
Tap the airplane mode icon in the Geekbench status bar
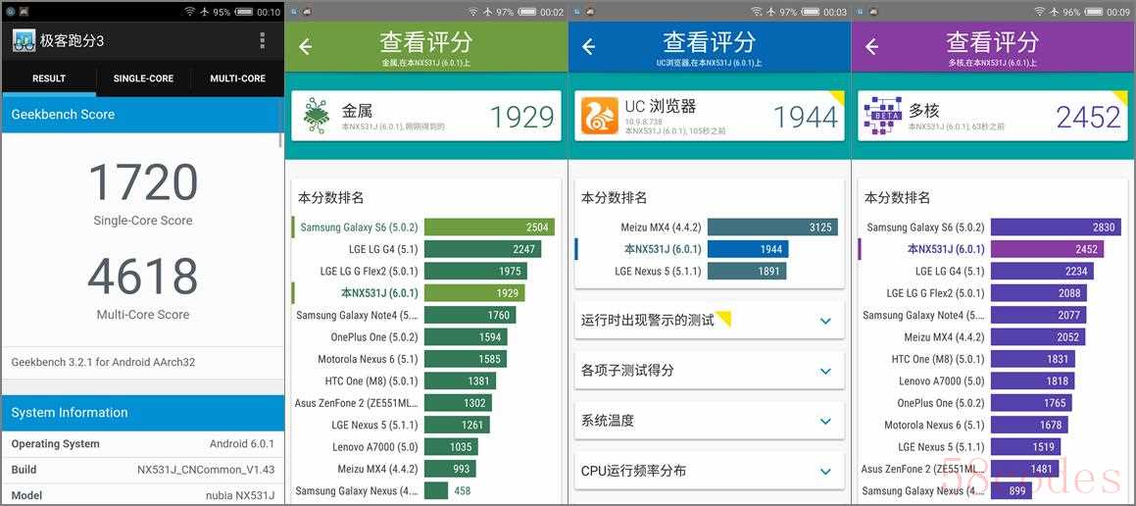pos(205,13)
